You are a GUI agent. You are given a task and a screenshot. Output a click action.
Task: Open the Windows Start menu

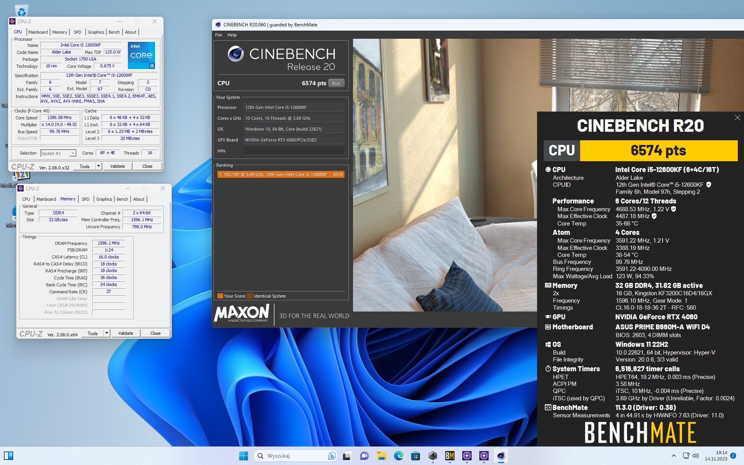click(x=243, y=456)
